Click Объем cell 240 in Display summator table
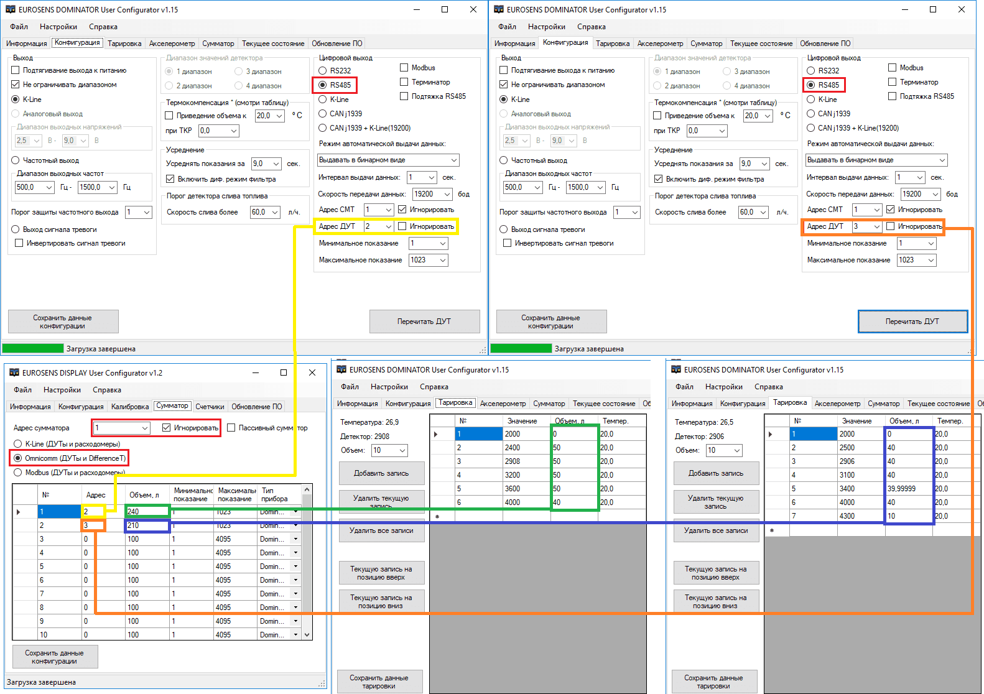Screen dimensions: 984x694 [x=147, y=512]
